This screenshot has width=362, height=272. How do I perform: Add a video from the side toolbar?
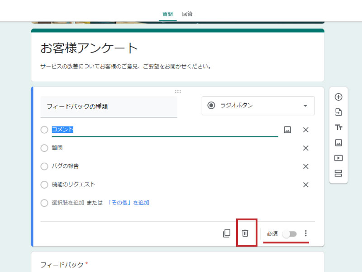(x=338, y=158)
